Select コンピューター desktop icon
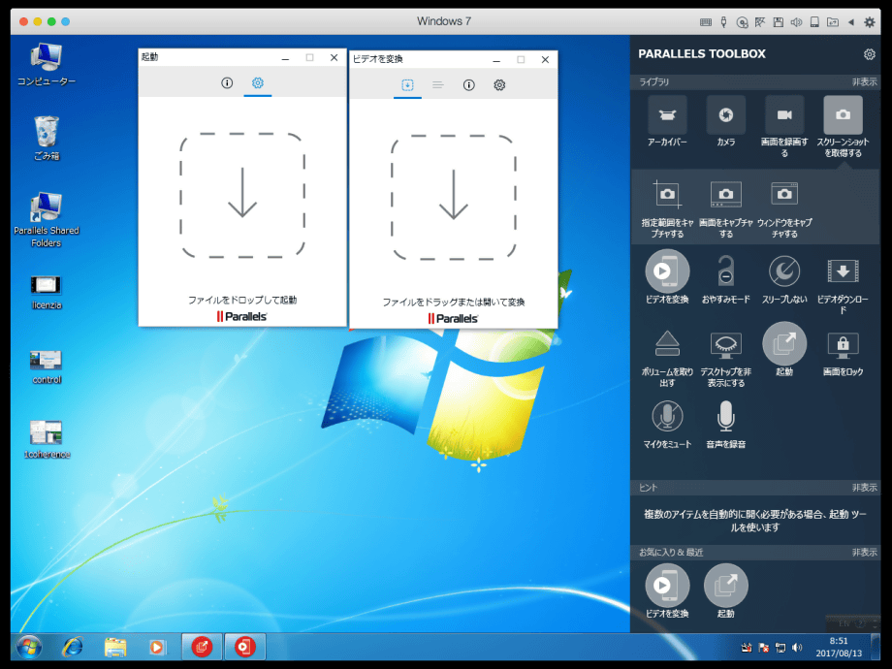Screen dimensions: 892x669 [47, 65]
